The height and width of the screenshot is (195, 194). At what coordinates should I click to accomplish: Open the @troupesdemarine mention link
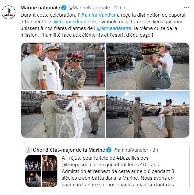pos(75,22)
